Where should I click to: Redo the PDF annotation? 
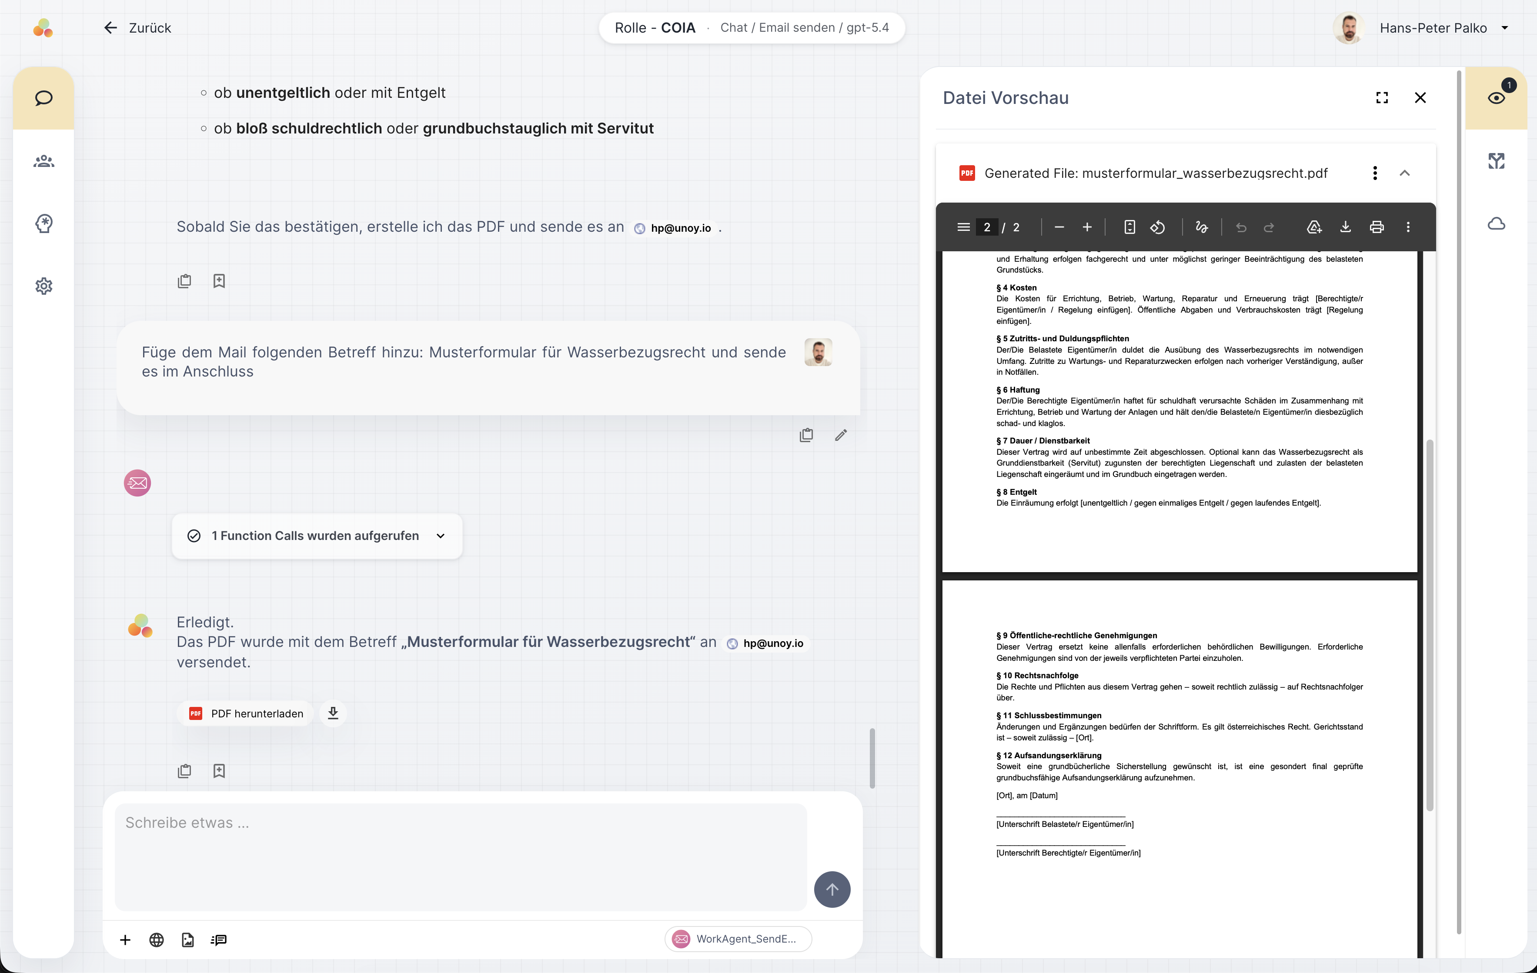1269,227
